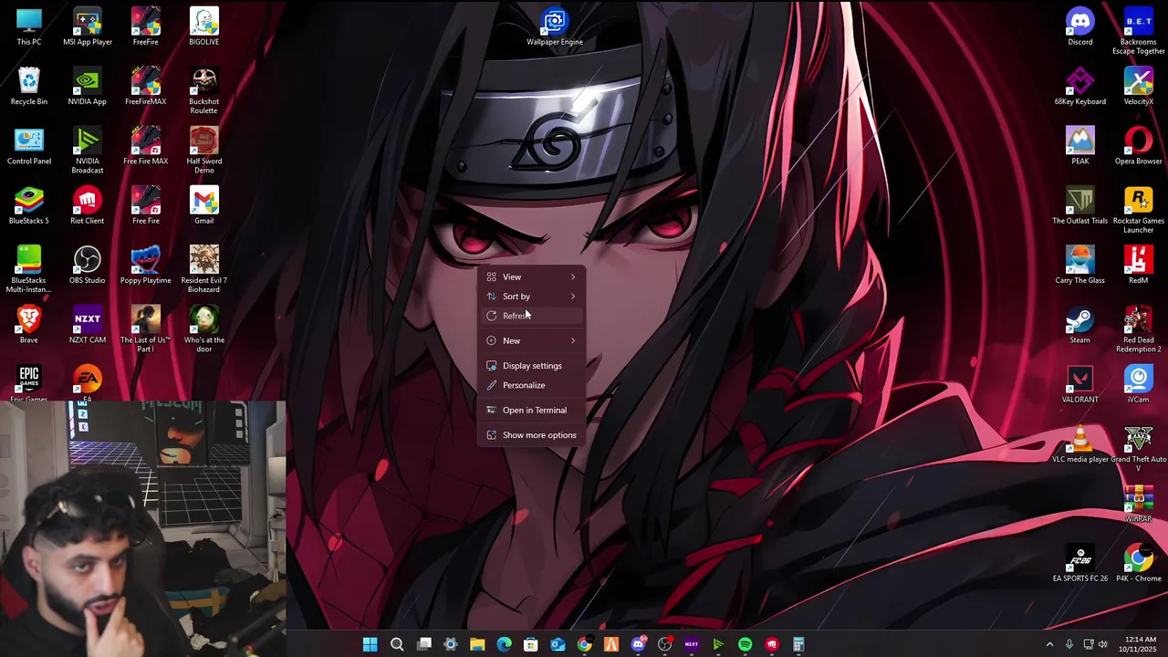Open Microsoft Edge on taskbar

(x=504, y=645)
